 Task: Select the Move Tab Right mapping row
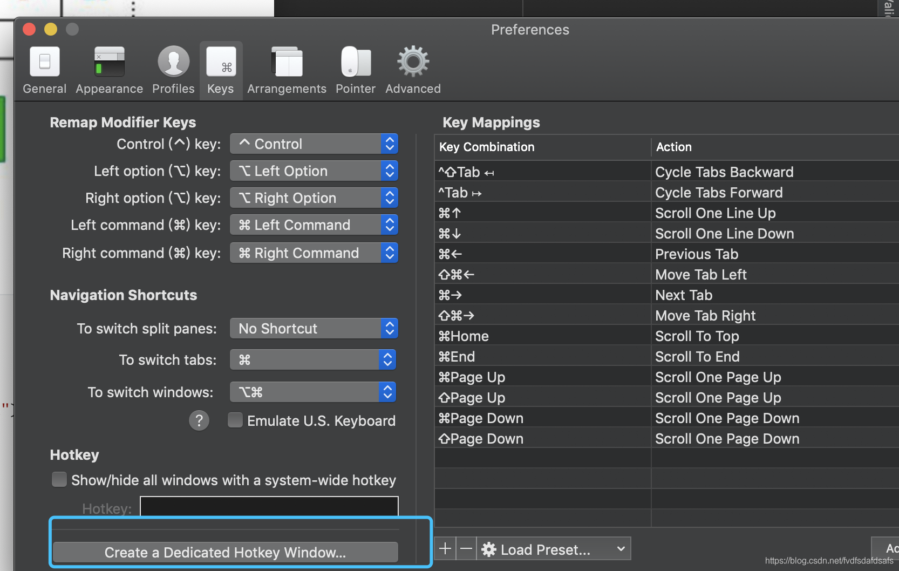click(667, 315)
